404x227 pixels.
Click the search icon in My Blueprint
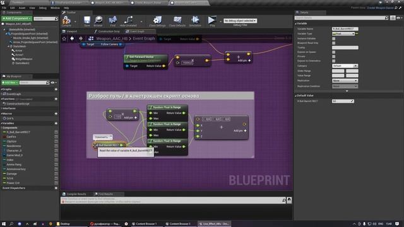click(x=48, y=83)
